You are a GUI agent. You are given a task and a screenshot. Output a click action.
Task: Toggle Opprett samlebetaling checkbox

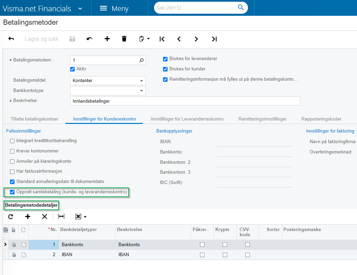12,192
